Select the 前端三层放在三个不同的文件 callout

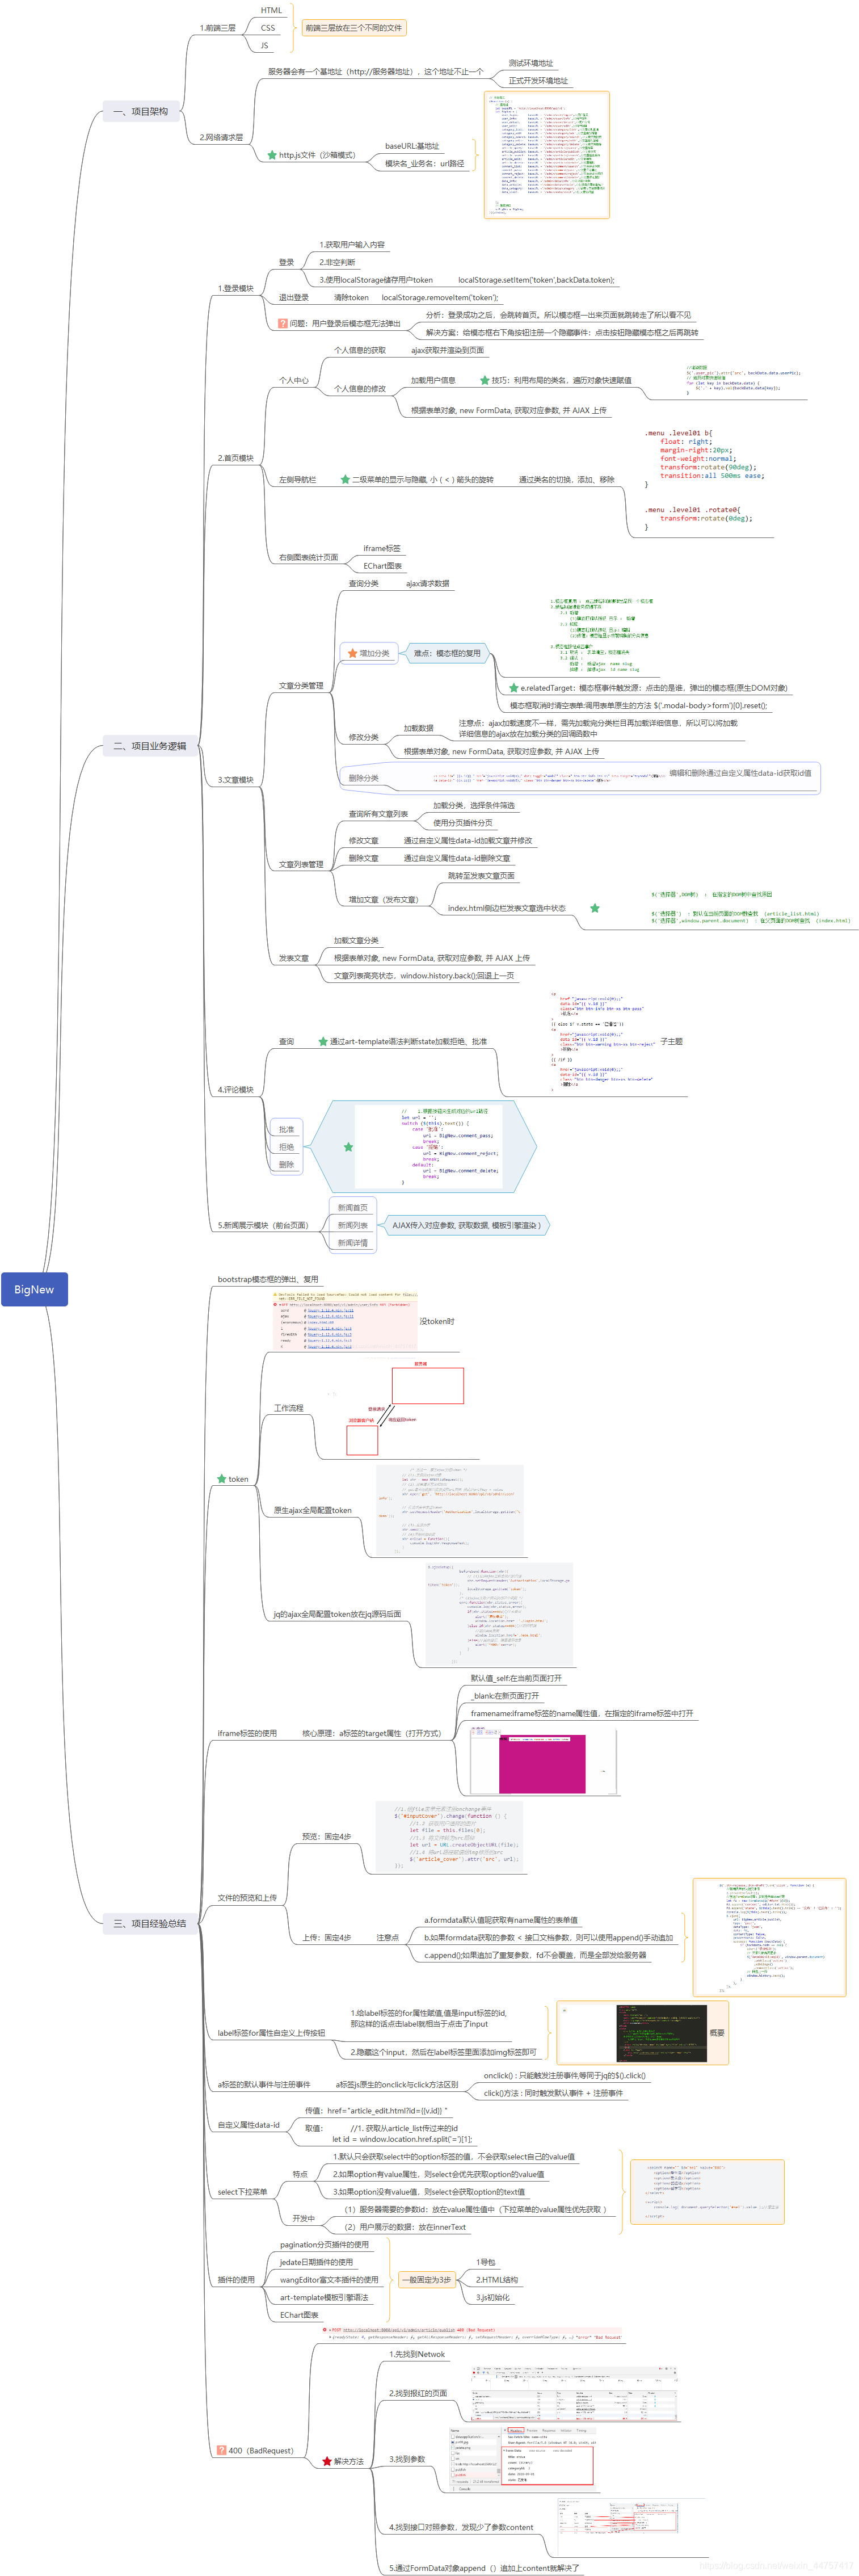pyautogui.click(x=353, y=28)
